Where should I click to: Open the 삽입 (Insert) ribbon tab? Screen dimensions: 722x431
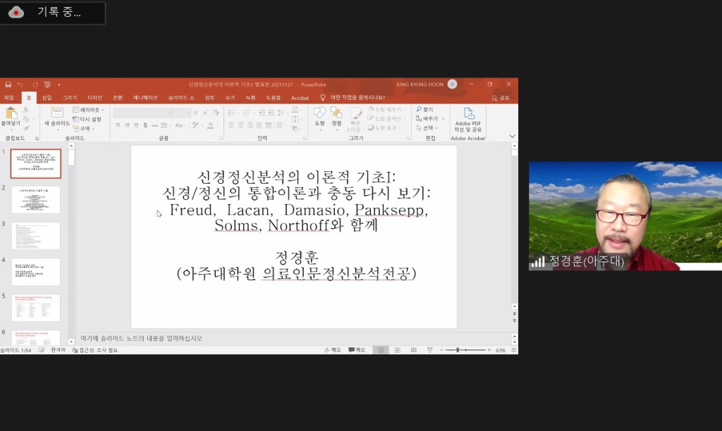point(47,98)
